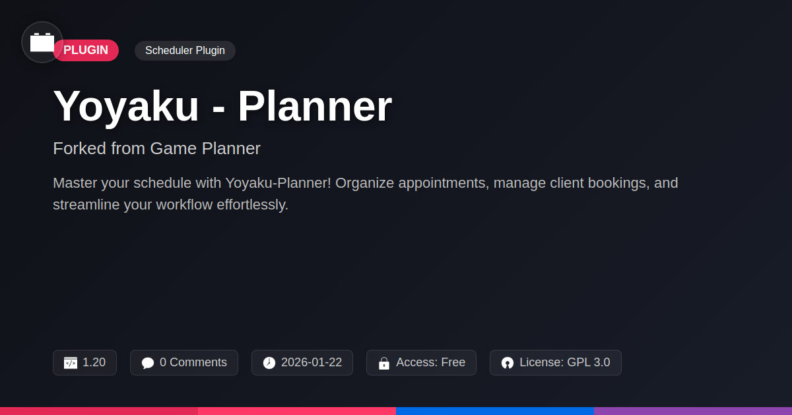792x415 pixels.
Task: Click the purple color bar segment
Action: pyautogui.click(x=693, y=411)
